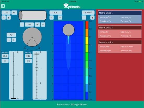Decrease pressure with the minus button
Image resolution: width=144 pixels, height=108 pixels.
(x=4, y=18)
